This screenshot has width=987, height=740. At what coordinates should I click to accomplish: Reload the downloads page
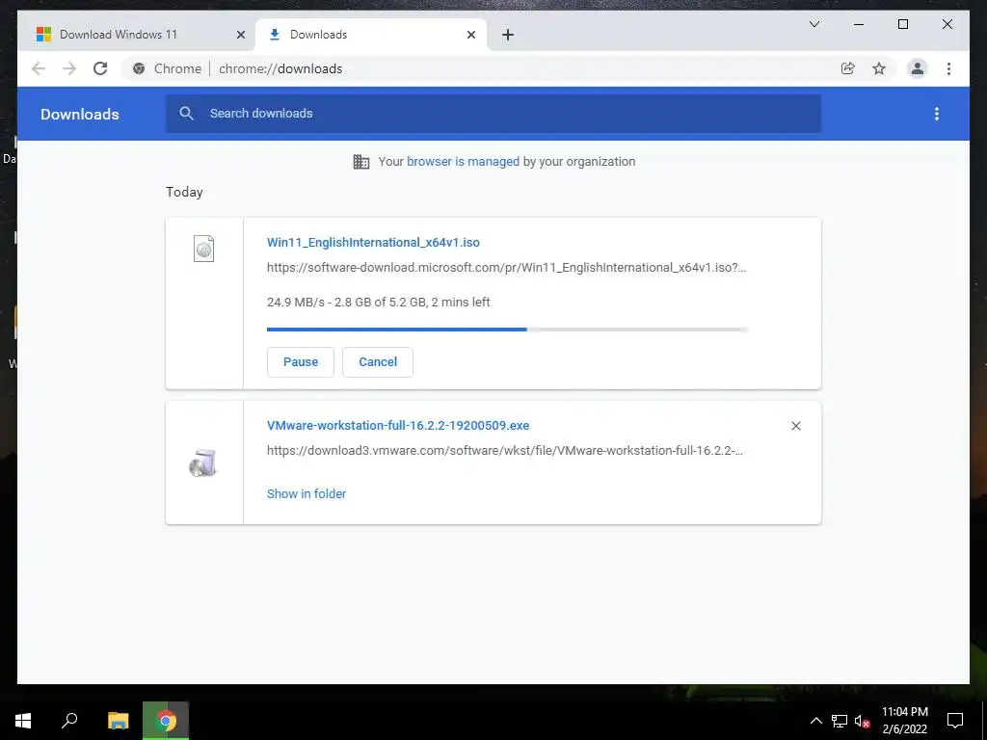100,68
